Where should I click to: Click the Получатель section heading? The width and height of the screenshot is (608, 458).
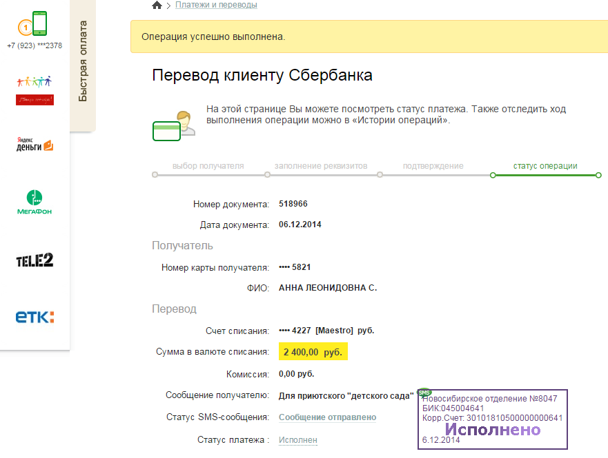click(x=182, y=246)
